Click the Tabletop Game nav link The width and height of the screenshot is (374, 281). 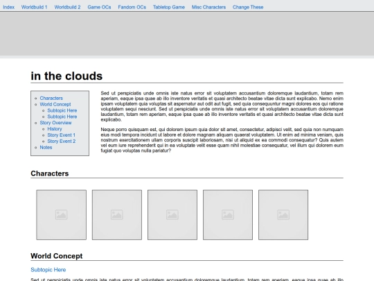click(169, 7)
